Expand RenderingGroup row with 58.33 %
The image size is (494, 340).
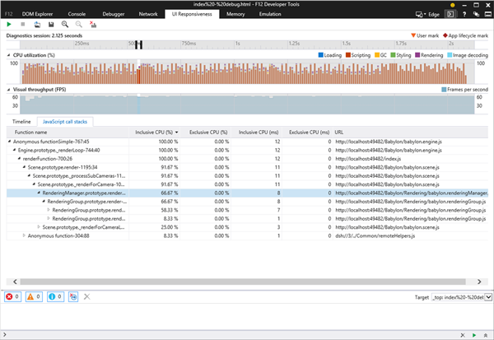click(x=49, y=210)
